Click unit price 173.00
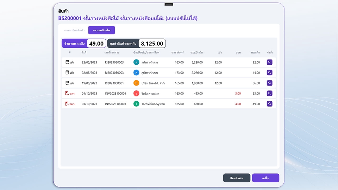This screenshot has height=190, width=338. point(179,73)
